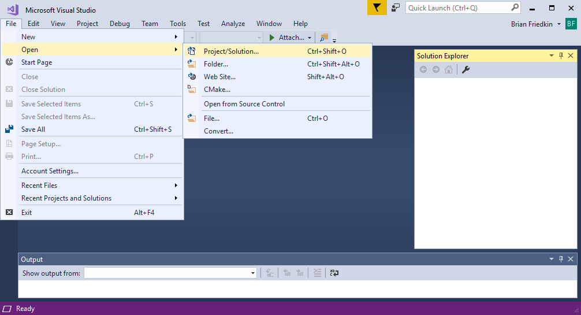This screenshot has height=315, width=581.
Task: Open toolbar overflow options arrow
Action: pos(334,40)
